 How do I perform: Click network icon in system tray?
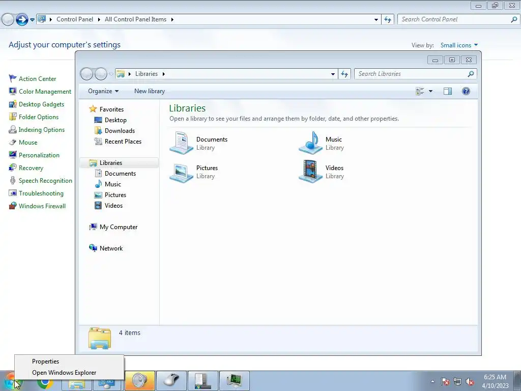coord(457,382)
